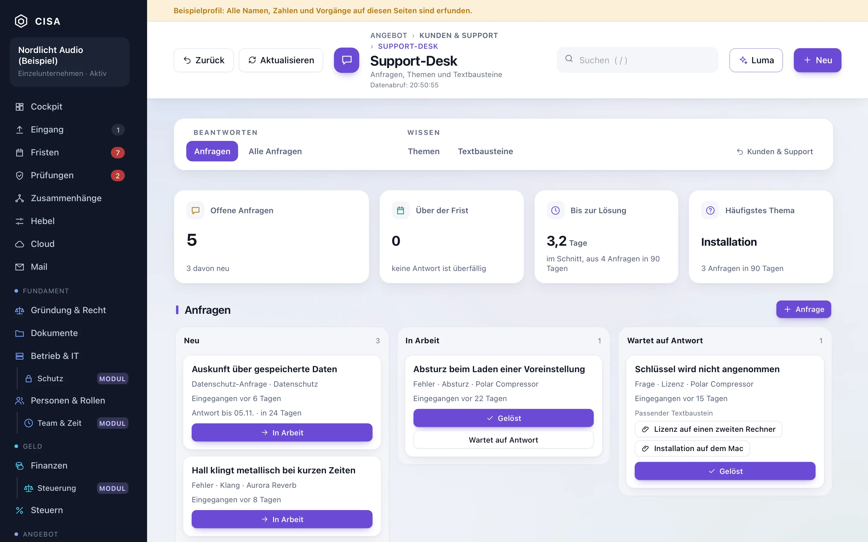Screen dimensions: 868x542
Task: Select the Nordlicht Audio company switcher
Action: pyautogui.click(x=70, y=62)
